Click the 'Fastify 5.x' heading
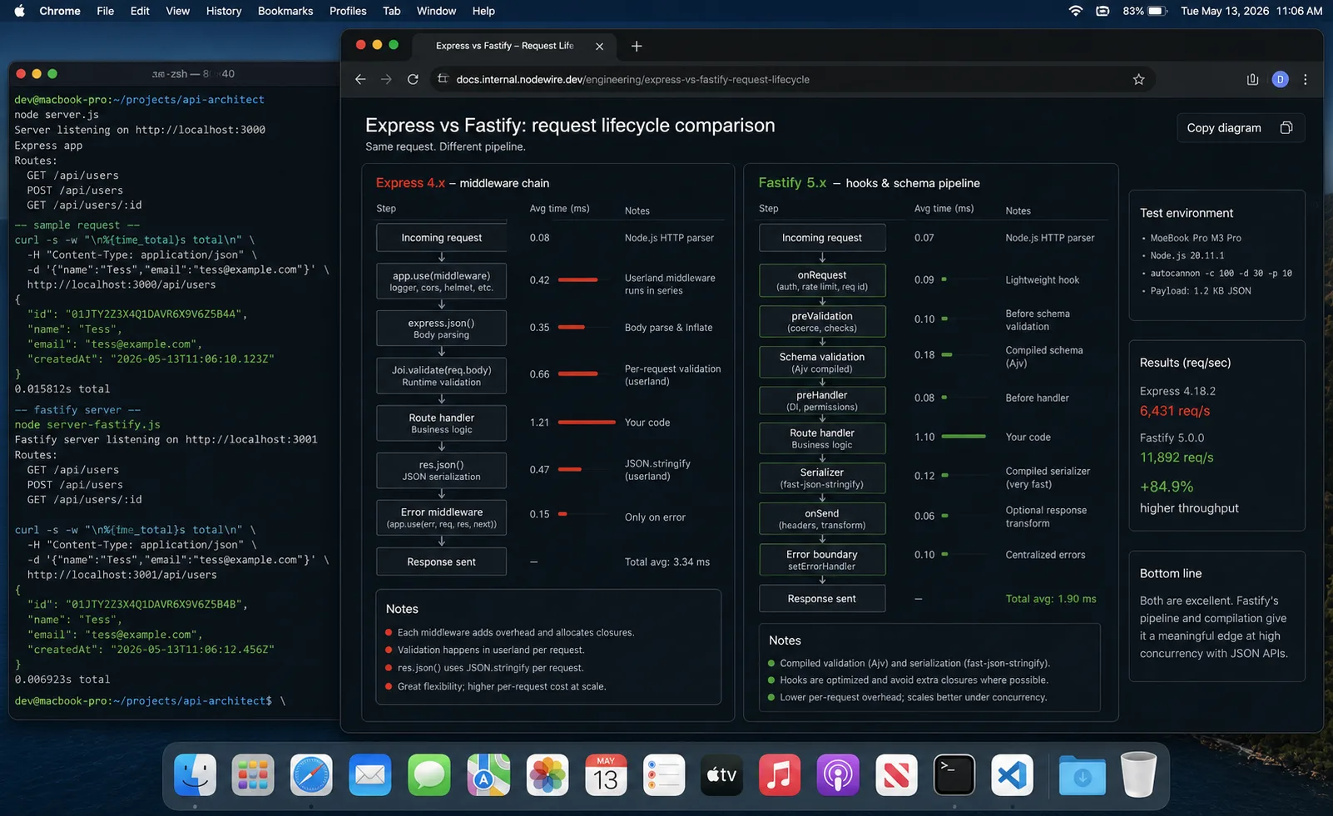Viewport: 1333px width, 816px height. click(792, 183)
